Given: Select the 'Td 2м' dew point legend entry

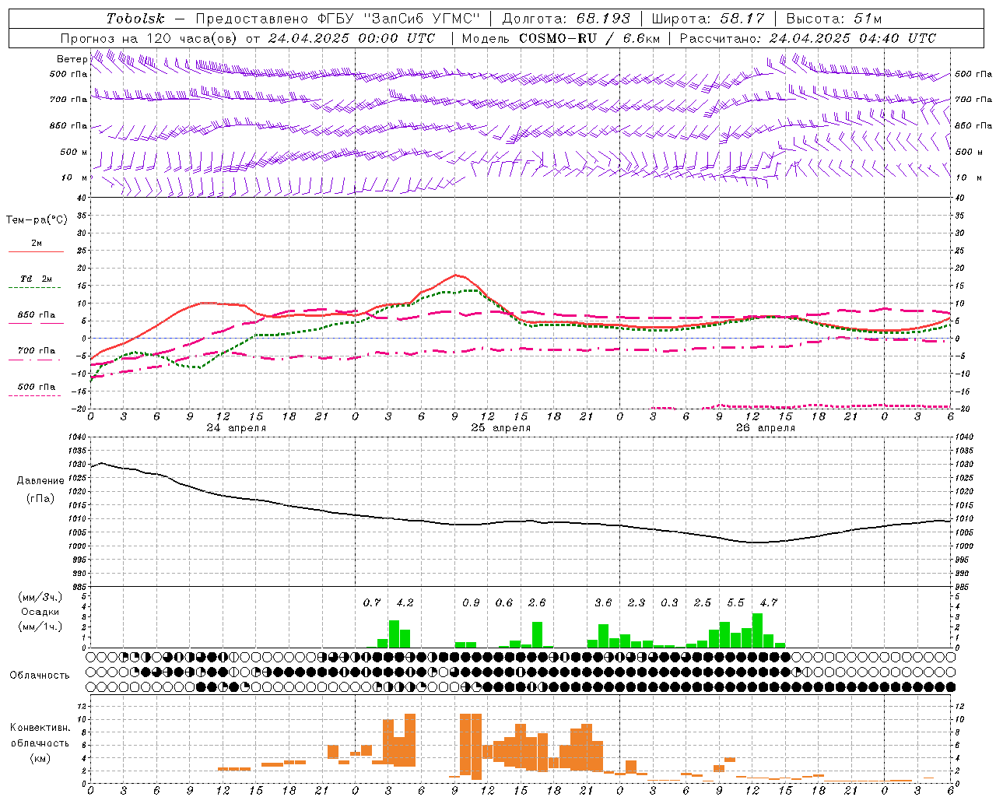Looking at the screenshot, I should click(x=36, y=279).
